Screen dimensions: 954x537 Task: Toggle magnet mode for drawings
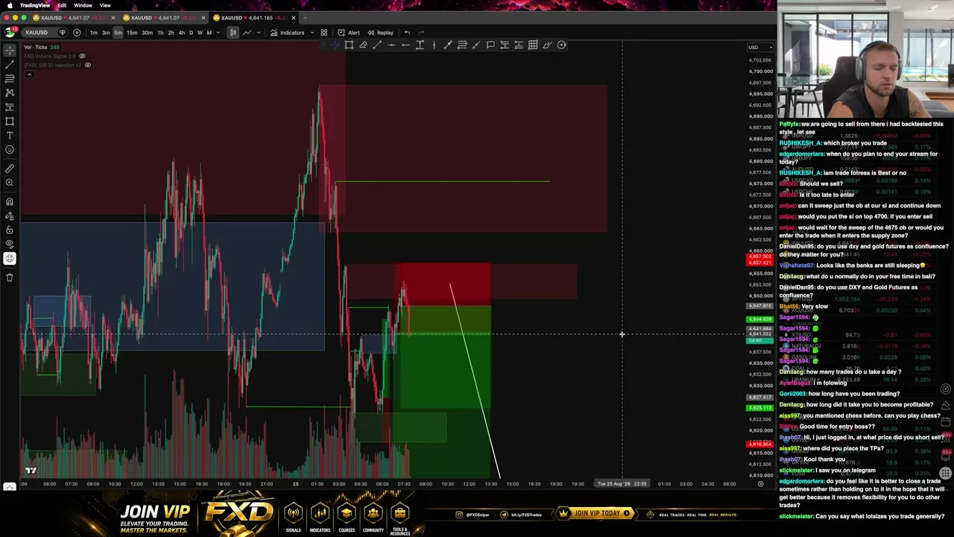click(10, 201)
